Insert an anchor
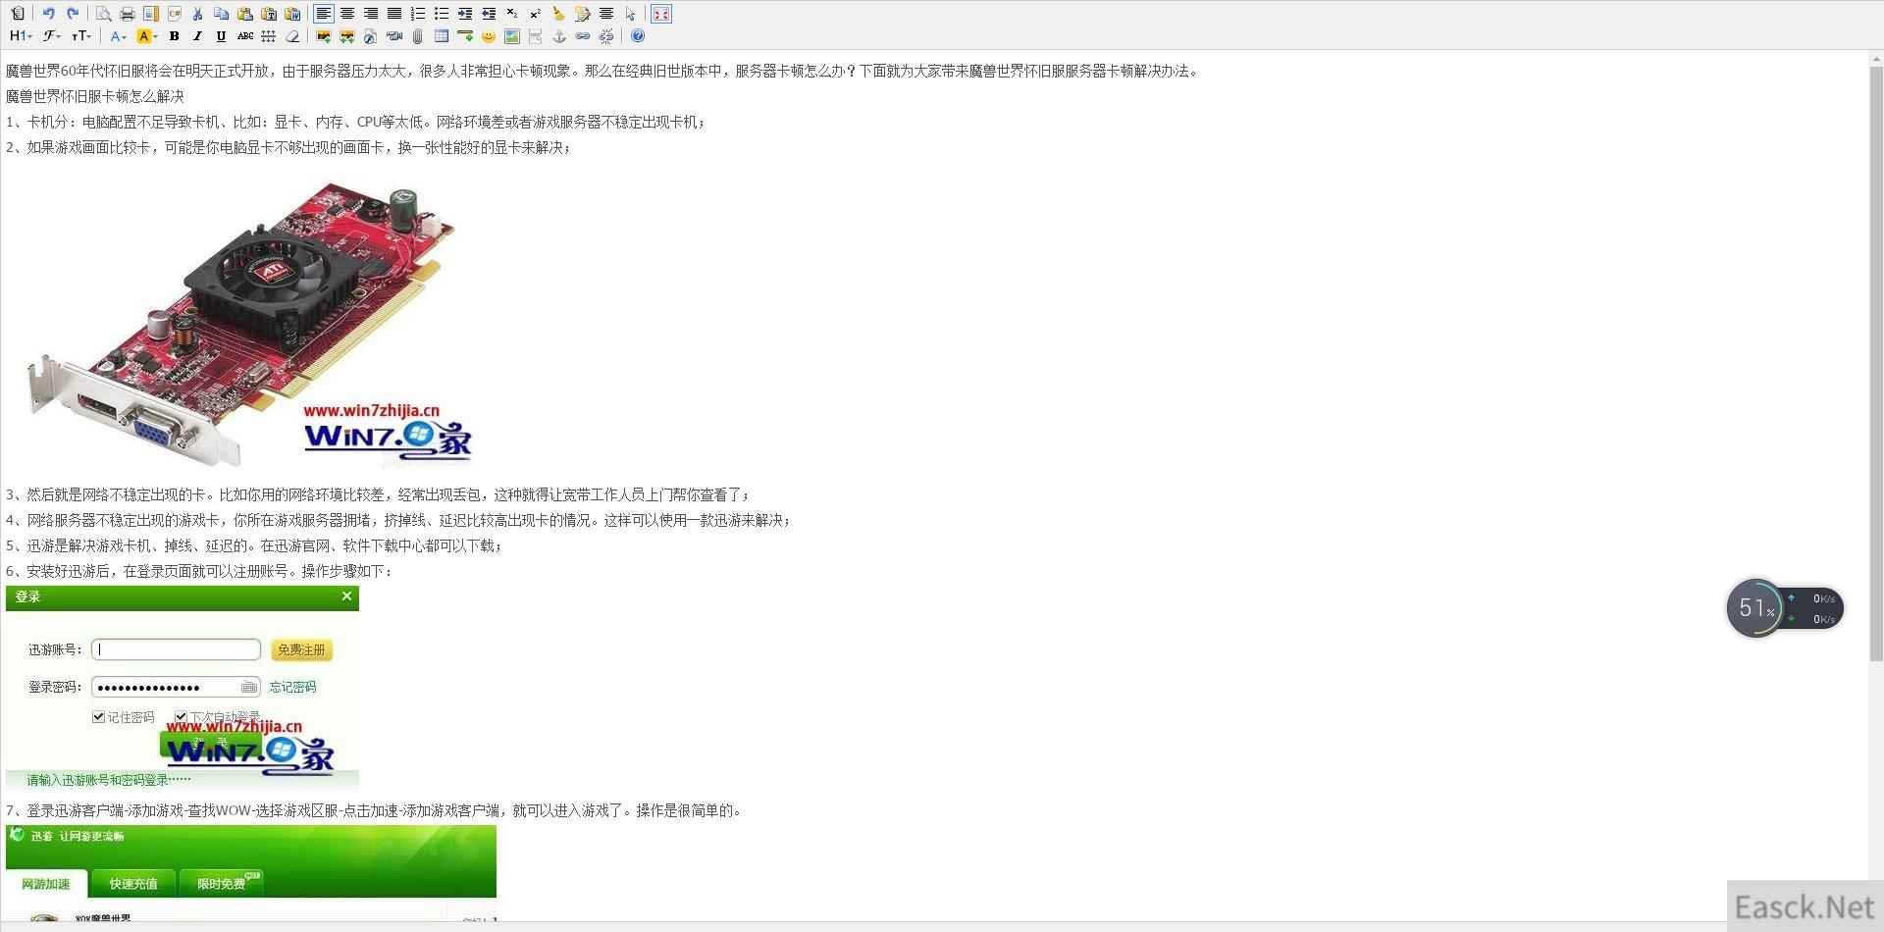Image resolution: width=1884 pixels, height=932 pixels. coord(559,36)
